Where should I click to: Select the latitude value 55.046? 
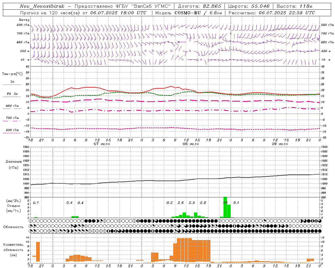coord(260,6)
